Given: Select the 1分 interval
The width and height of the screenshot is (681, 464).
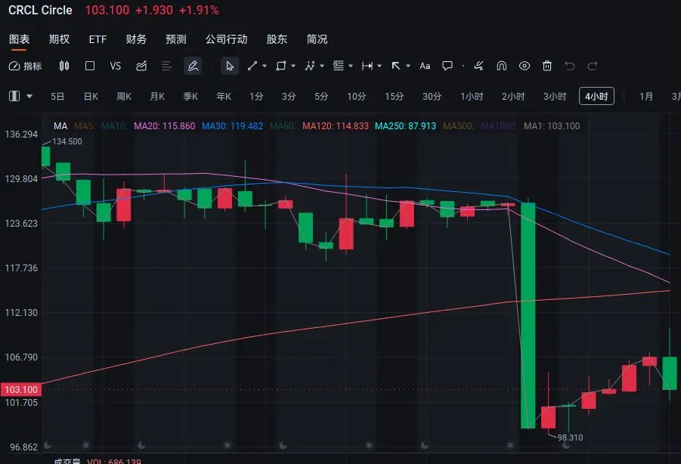Looking at the screenshot, I should point(256,97).
